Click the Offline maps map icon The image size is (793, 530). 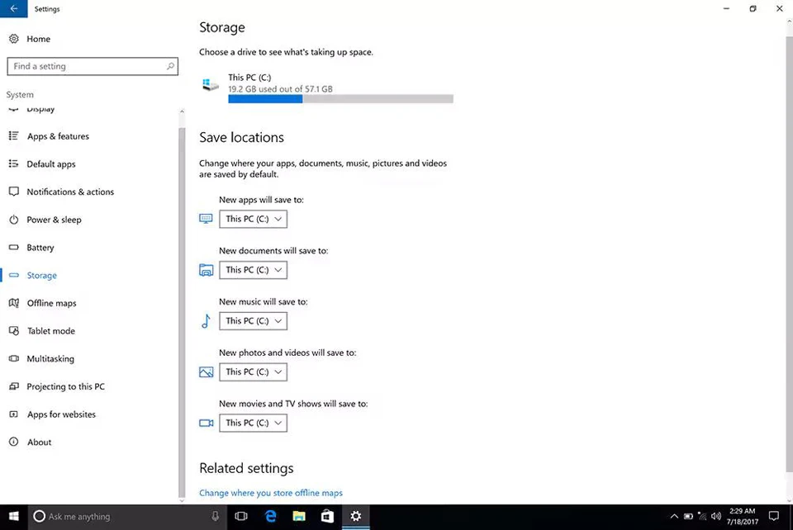point(14,303)
